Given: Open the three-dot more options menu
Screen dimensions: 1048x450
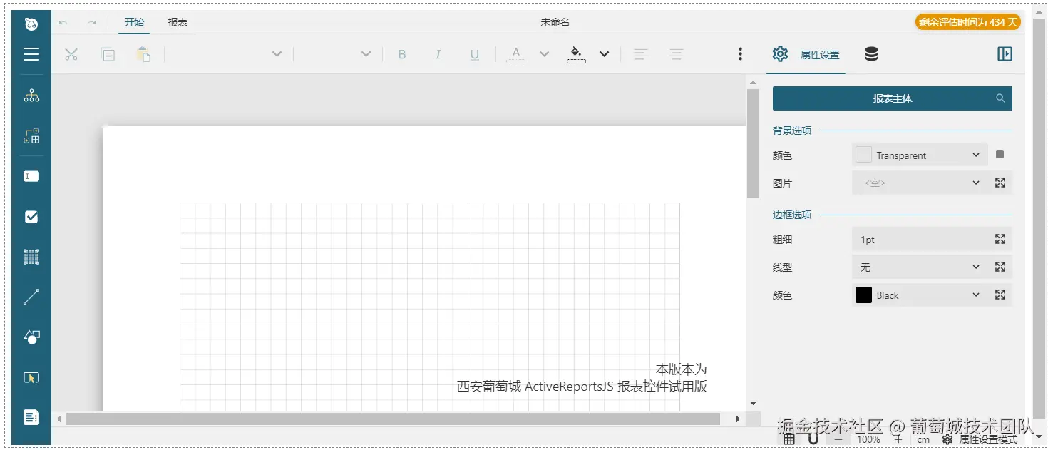Looking at the screenshot, I should [740, 54].
